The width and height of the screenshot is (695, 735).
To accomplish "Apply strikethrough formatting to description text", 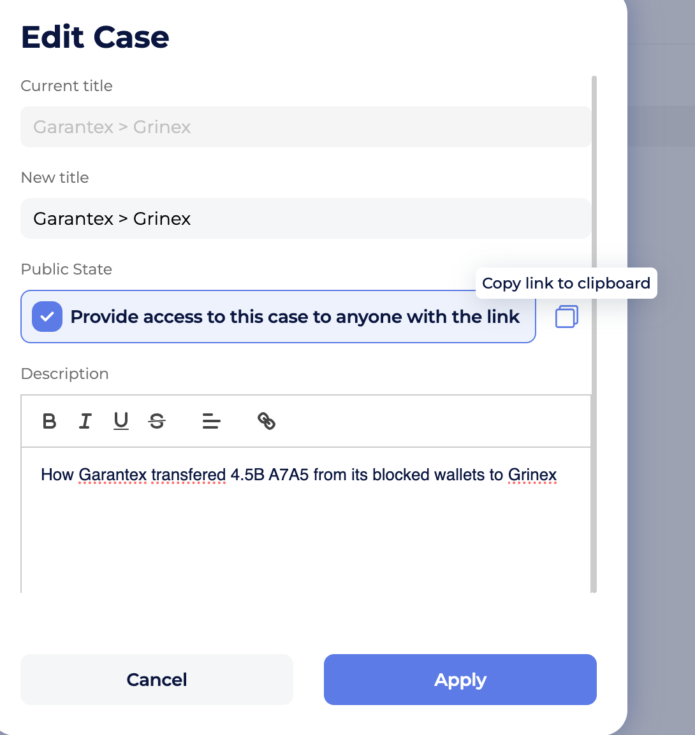I will point(157,421).
